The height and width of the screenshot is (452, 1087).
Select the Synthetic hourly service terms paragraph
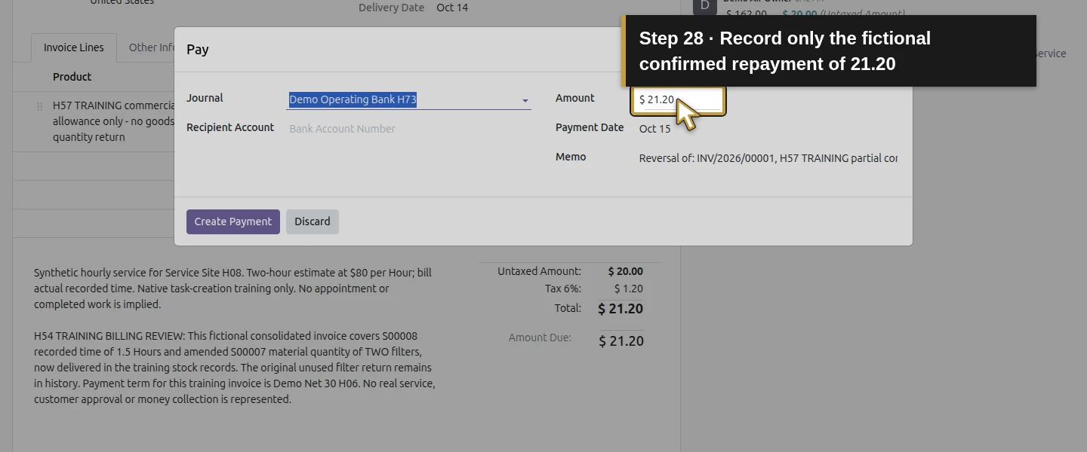coord(233,289)
